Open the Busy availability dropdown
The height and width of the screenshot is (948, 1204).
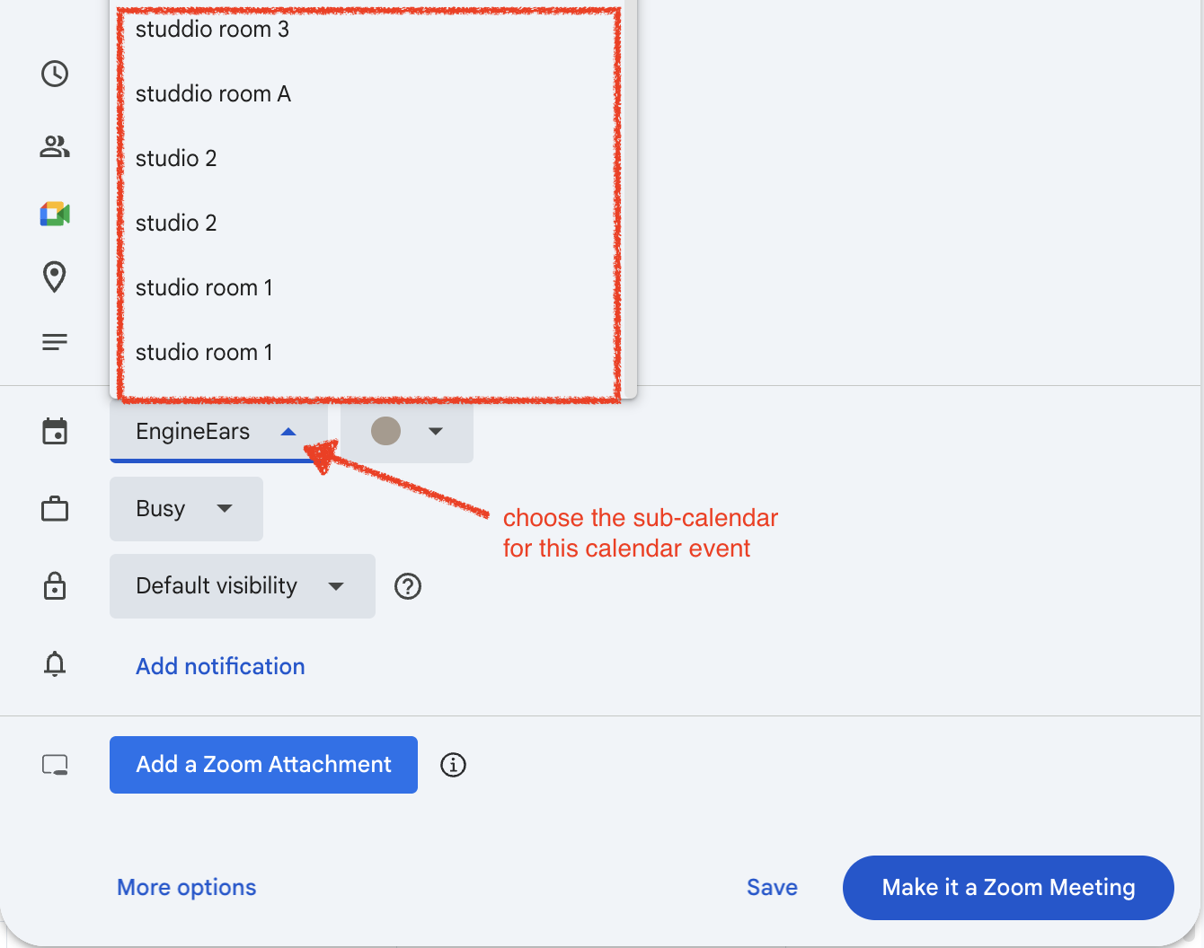[186, 509]
